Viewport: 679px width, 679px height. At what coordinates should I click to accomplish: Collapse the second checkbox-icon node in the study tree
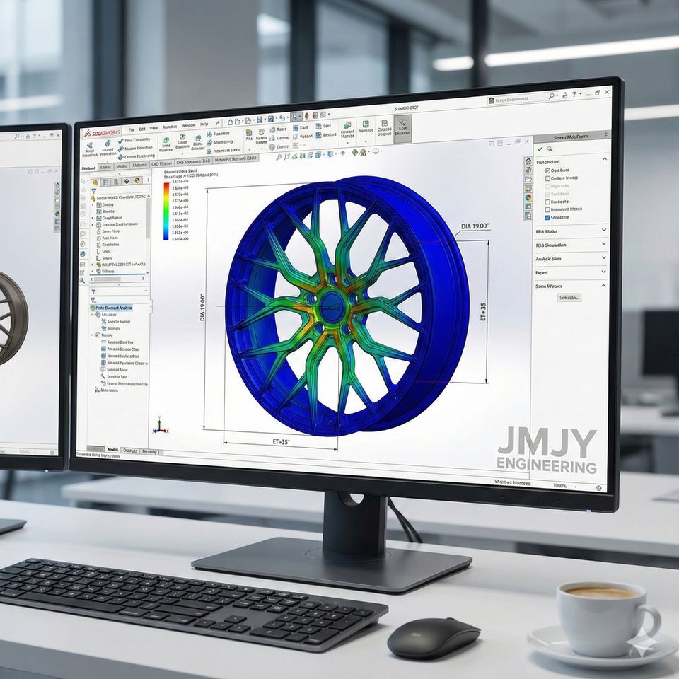pos(92,335)
